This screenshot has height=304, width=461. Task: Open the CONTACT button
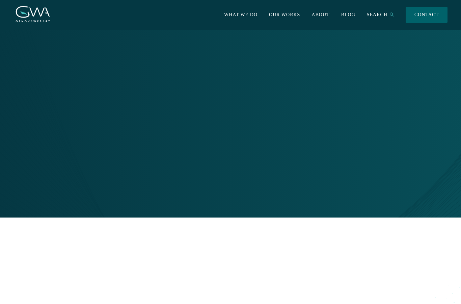426,15
